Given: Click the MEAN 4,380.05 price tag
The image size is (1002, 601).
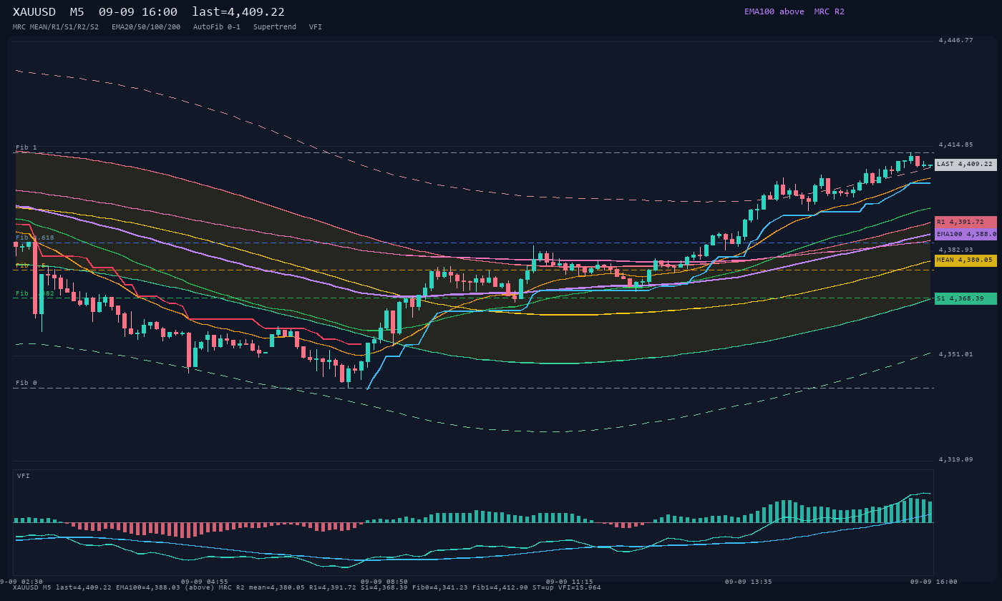Looking at the screenshot, I should [965, 260].
